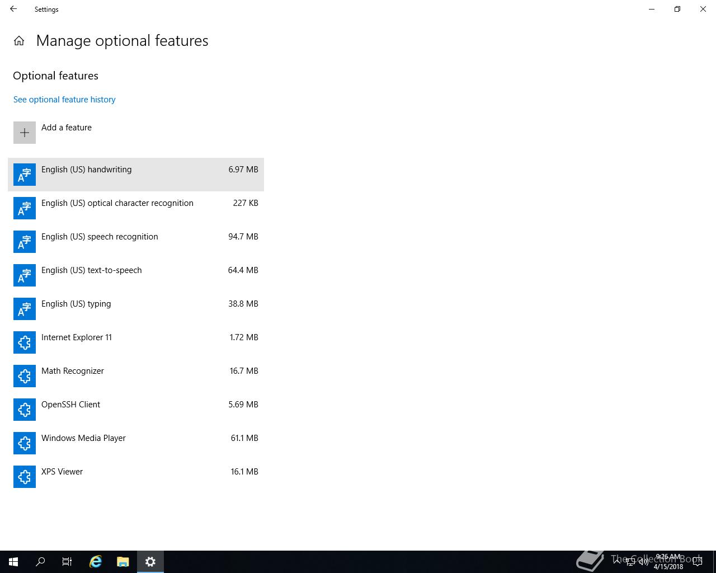Image resolution: width=716 pixels, height=573 pixels.
Task: Click the 6.97 MB size value
Action: [x=243, y=170]
